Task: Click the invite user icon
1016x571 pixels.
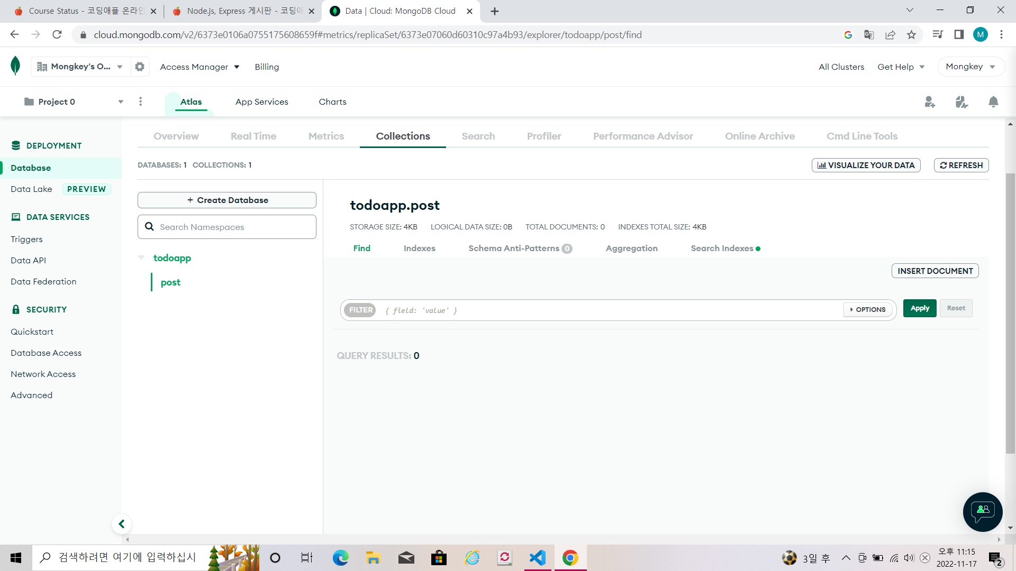Action: pyautogui.click(x=930, y=102)
